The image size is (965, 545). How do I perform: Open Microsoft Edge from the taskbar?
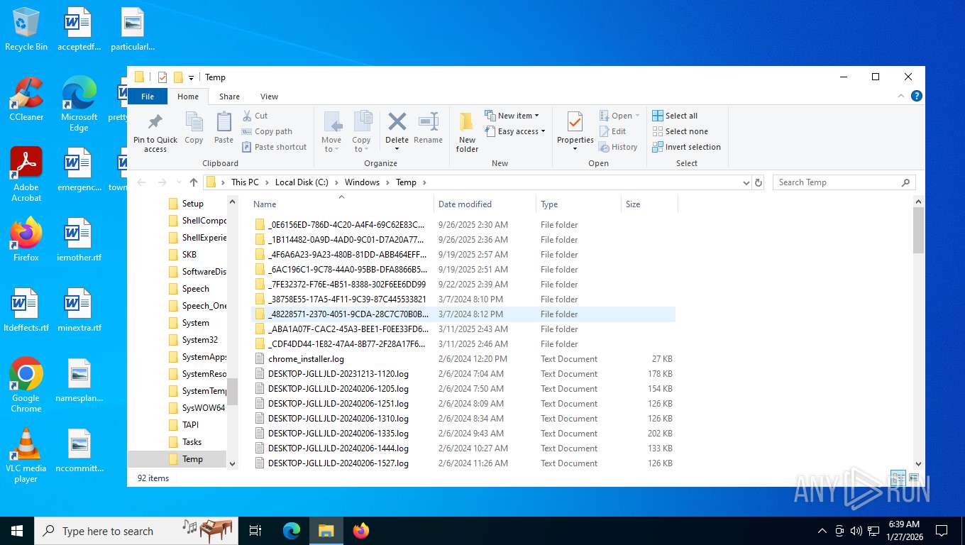tap(292, 531)
